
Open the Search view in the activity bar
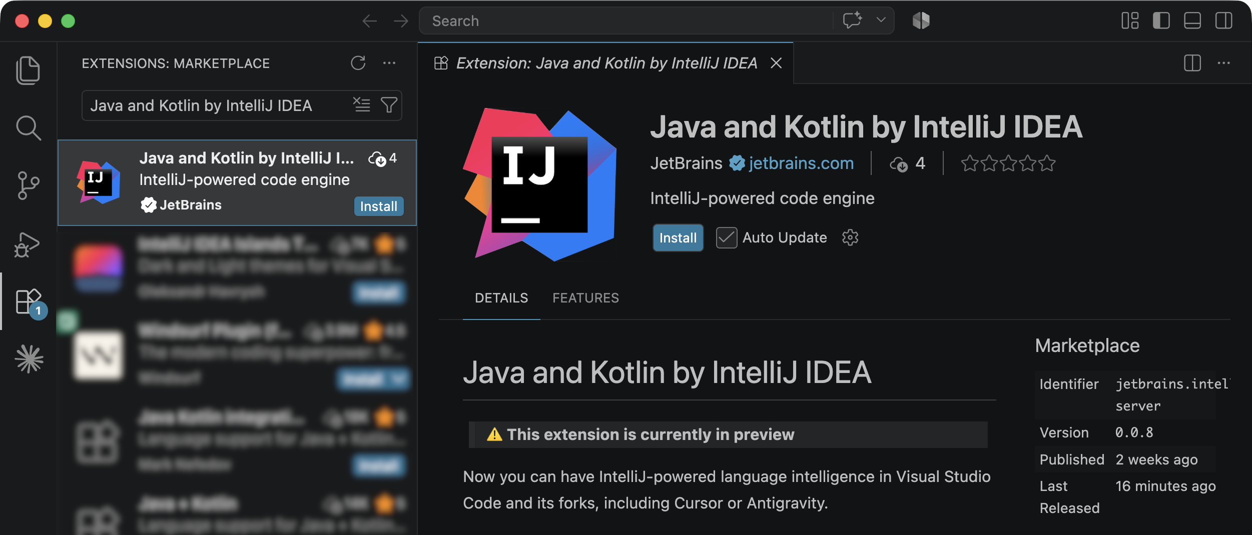coord(28,128)
